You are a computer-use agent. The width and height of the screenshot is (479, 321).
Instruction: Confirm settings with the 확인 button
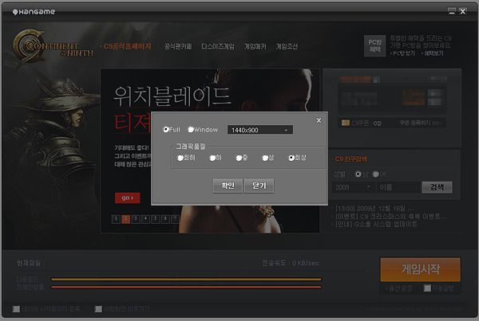[x=228, y=186]
